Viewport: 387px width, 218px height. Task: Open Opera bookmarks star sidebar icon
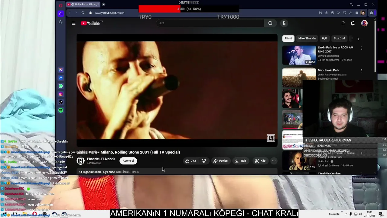tap(60, 22)
